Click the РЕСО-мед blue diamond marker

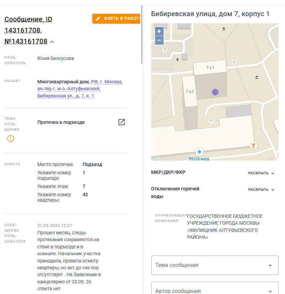[199, 152]
